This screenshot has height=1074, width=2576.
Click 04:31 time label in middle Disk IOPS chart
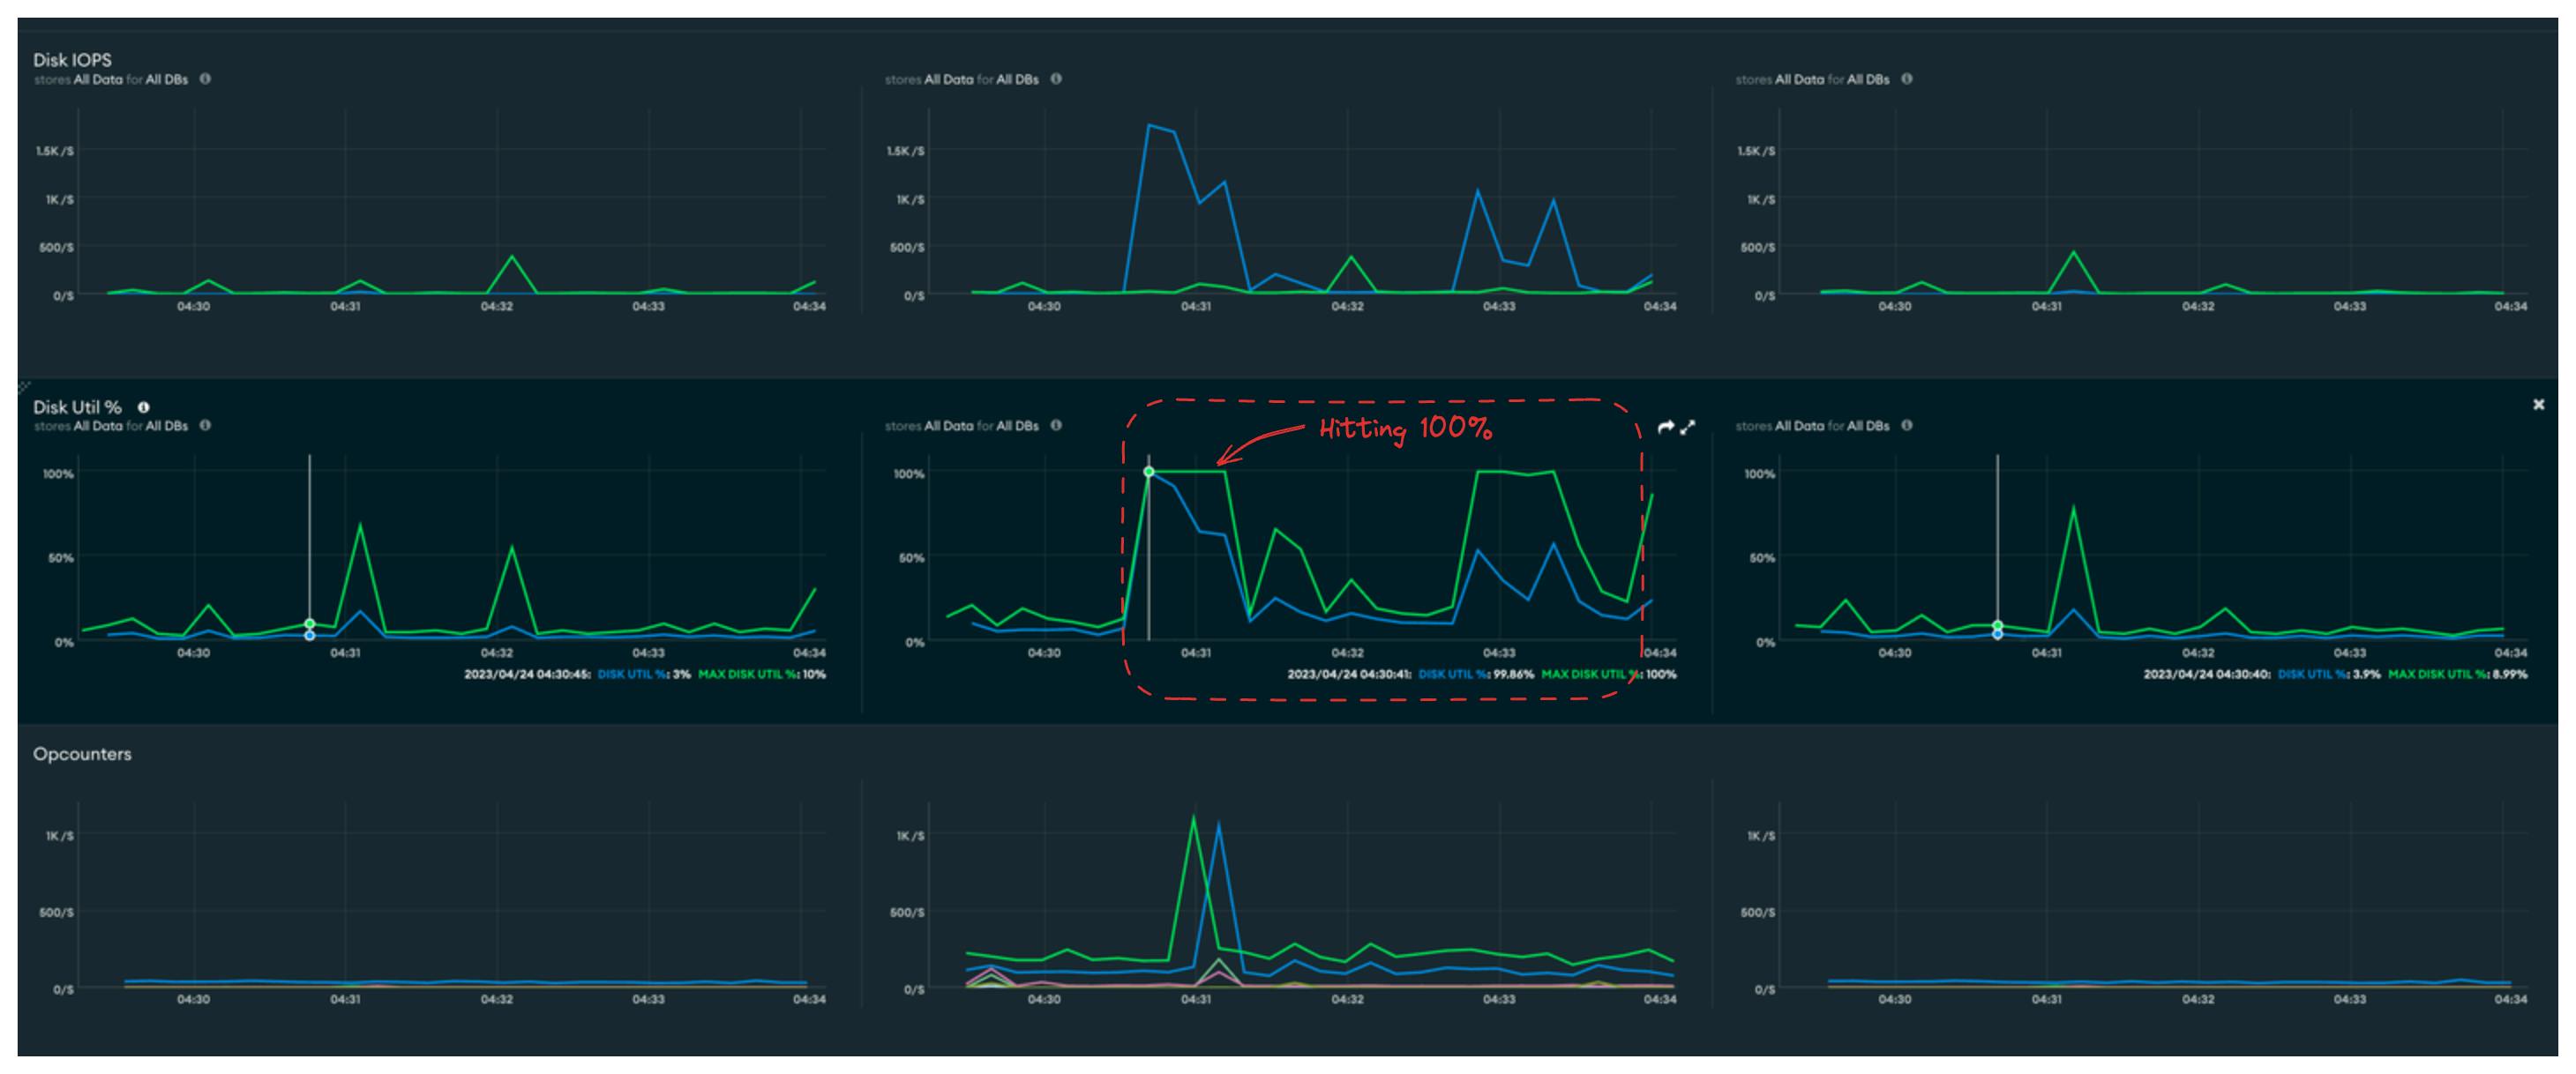[x=1196, y=306]
